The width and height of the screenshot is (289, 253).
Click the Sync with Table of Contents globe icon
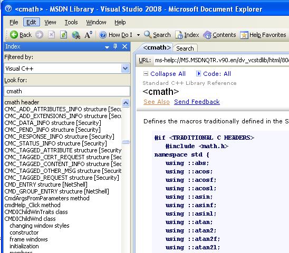[x=76, y=35]
